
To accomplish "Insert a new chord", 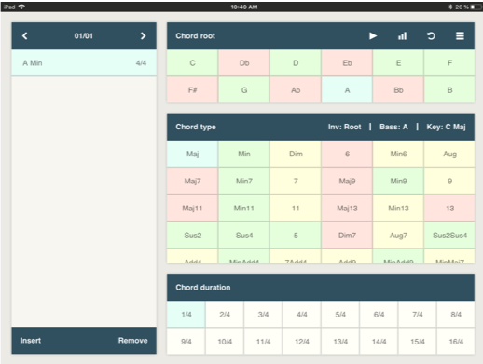I will [31, 341].
